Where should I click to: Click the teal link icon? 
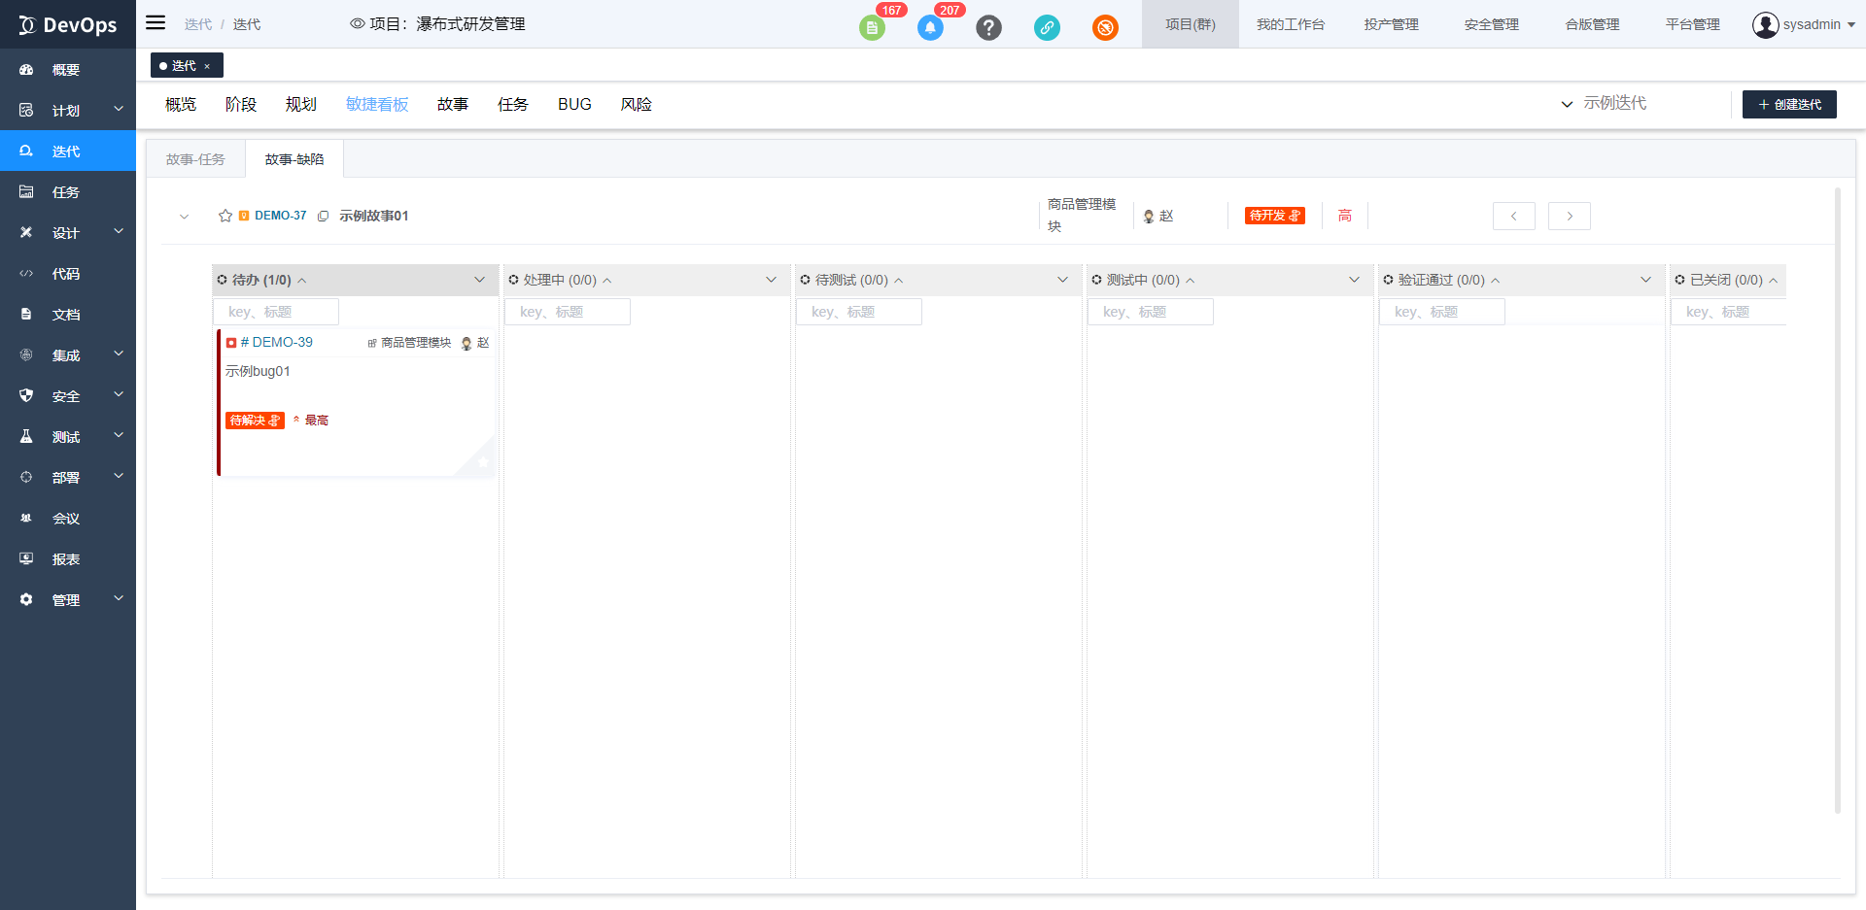point(1047,28)
